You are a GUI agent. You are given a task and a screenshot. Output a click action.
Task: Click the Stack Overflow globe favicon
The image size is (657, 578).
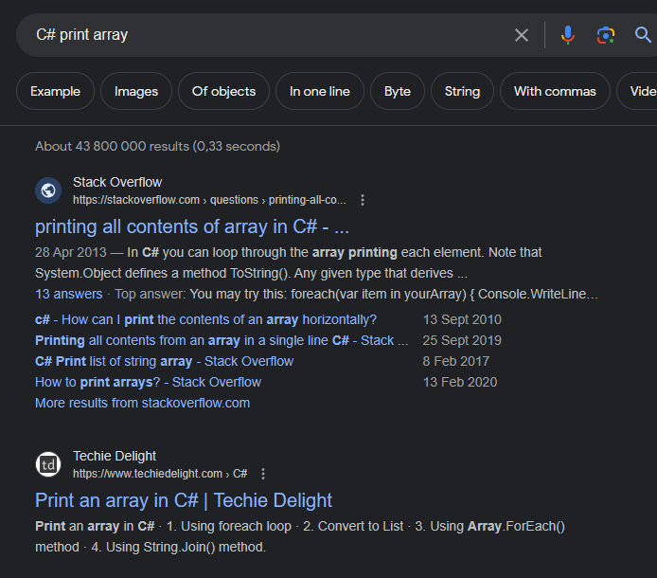point(48,190)
